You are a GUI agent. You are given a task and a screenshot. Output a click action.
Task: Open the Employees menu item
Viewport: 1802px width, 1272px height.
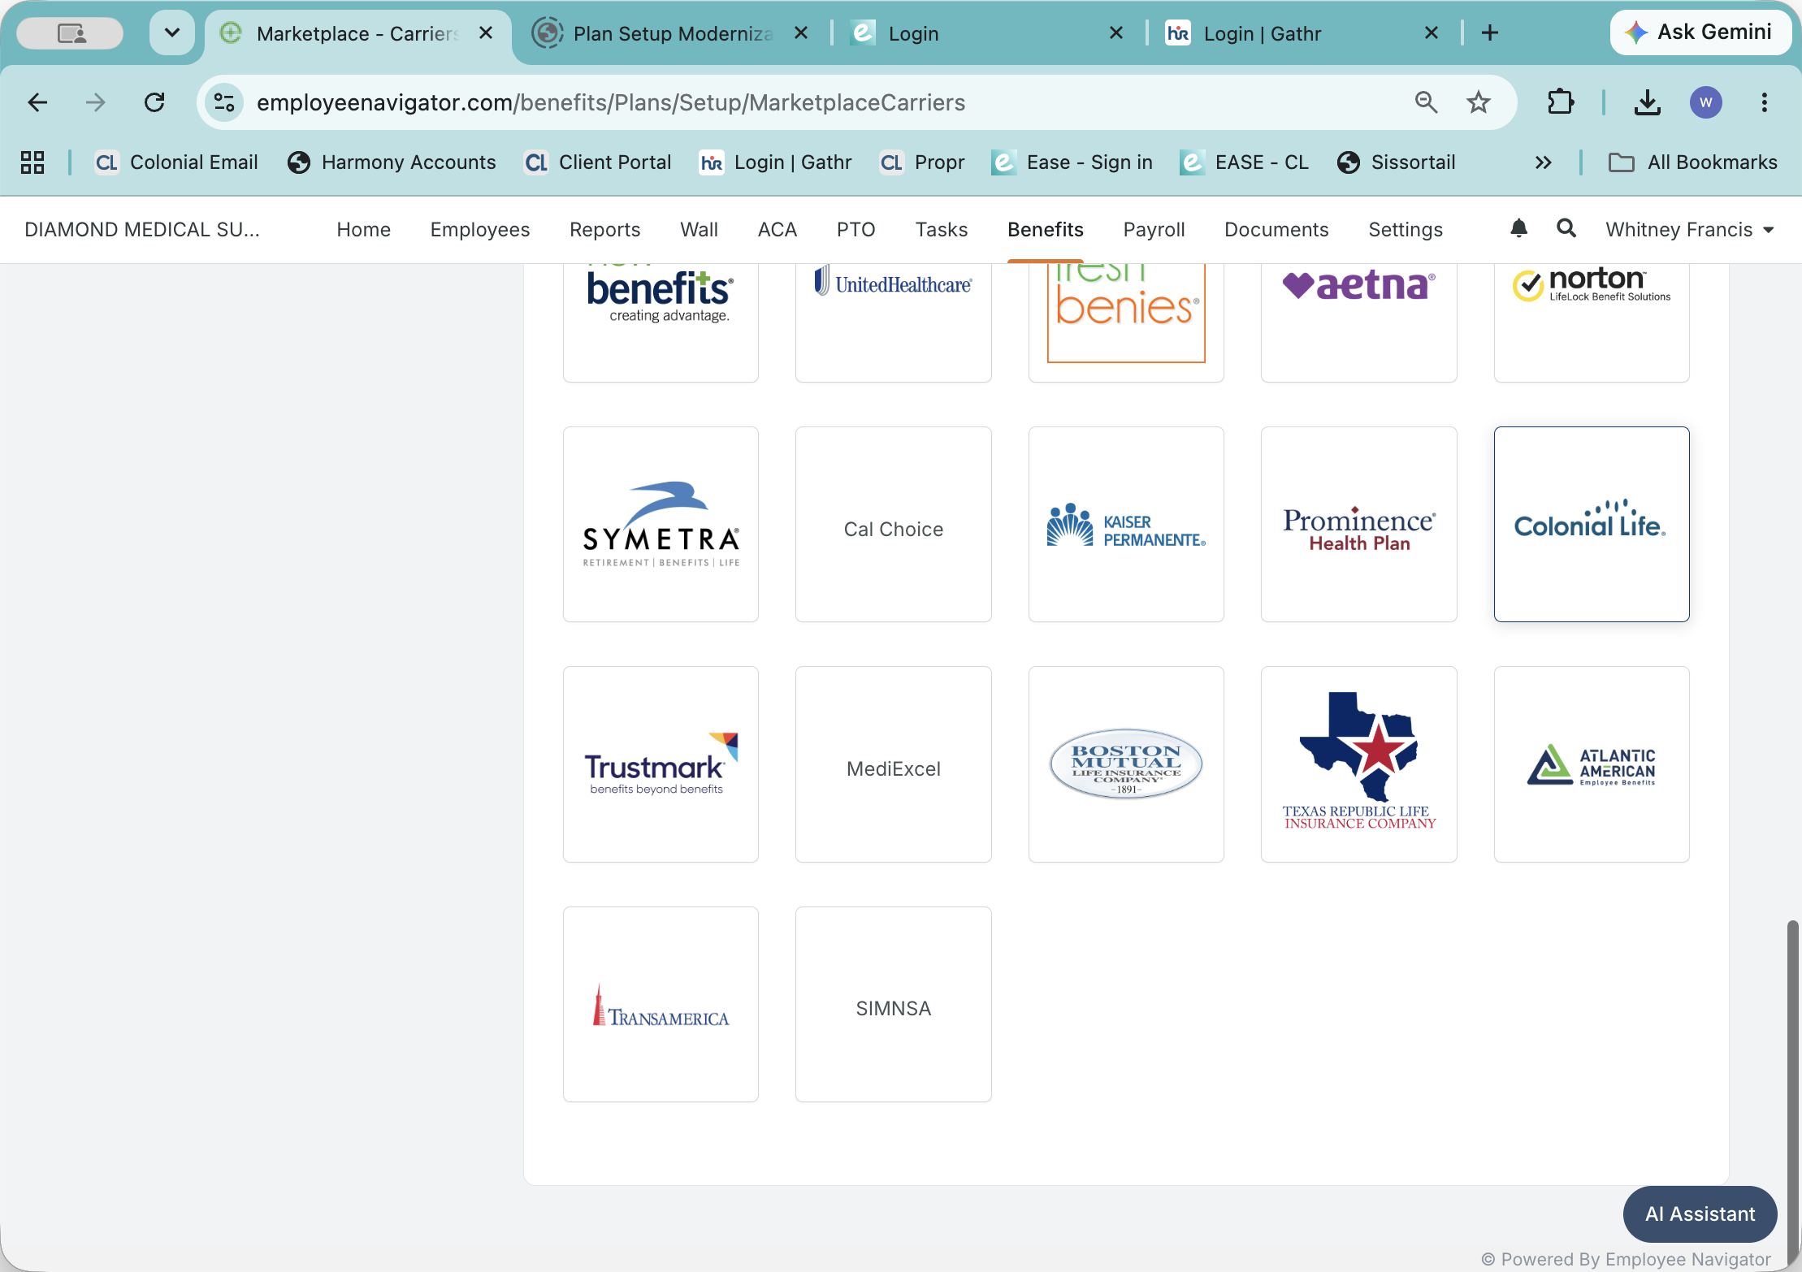[480, 230]
